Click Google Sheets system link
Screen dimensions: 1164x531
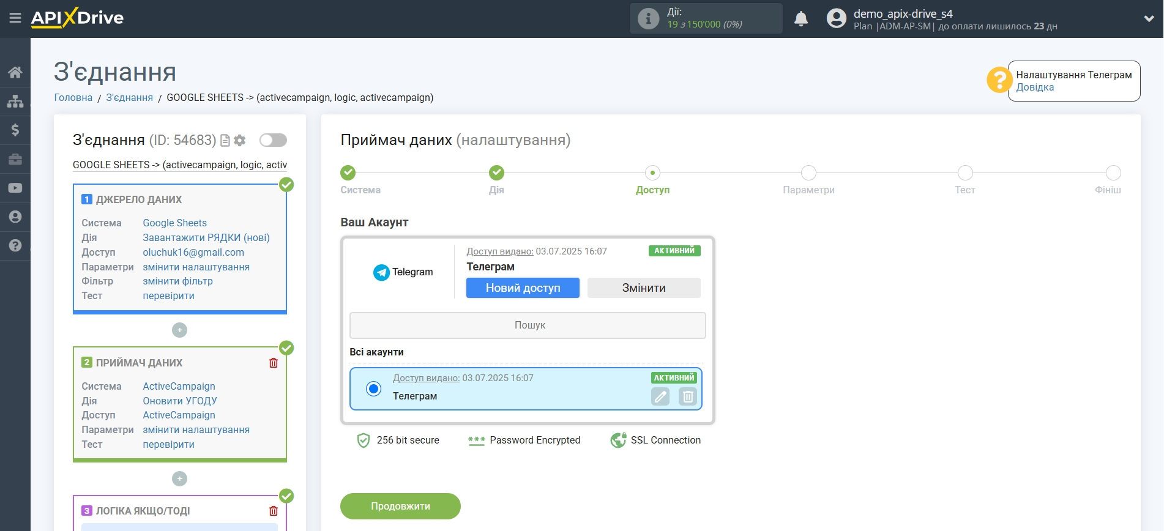pyautogui.click(x=174, y=223)
